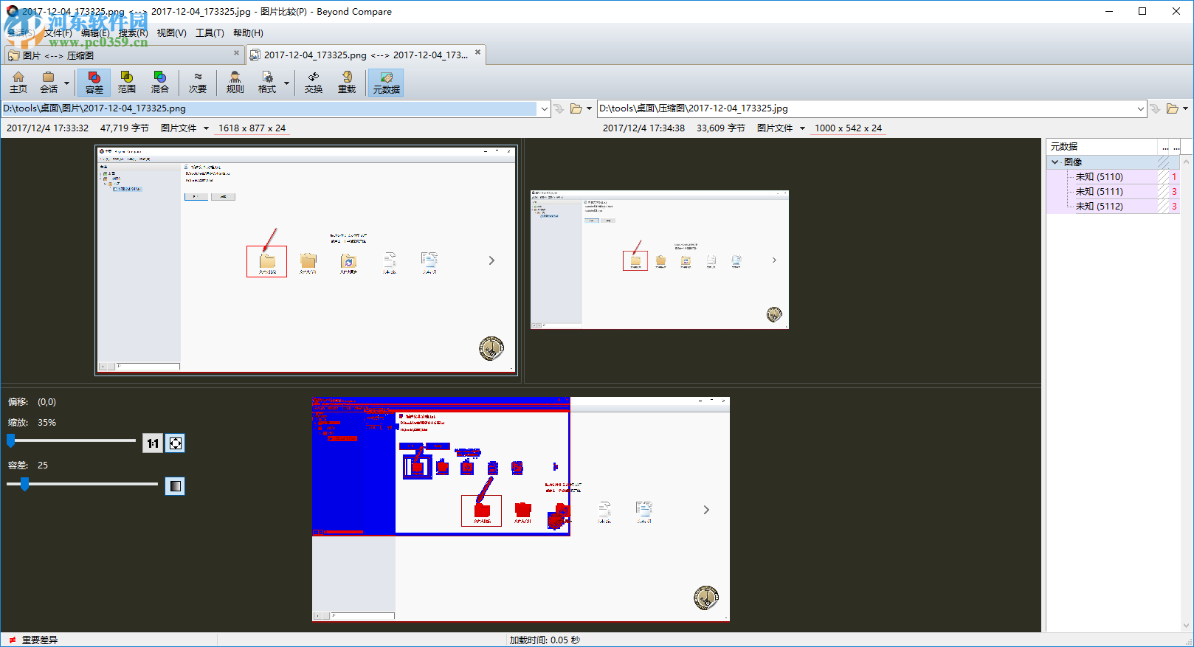Toggle the 次要 minor differences button
This screenshot has height=647, width=1194.
click(198, 83)
